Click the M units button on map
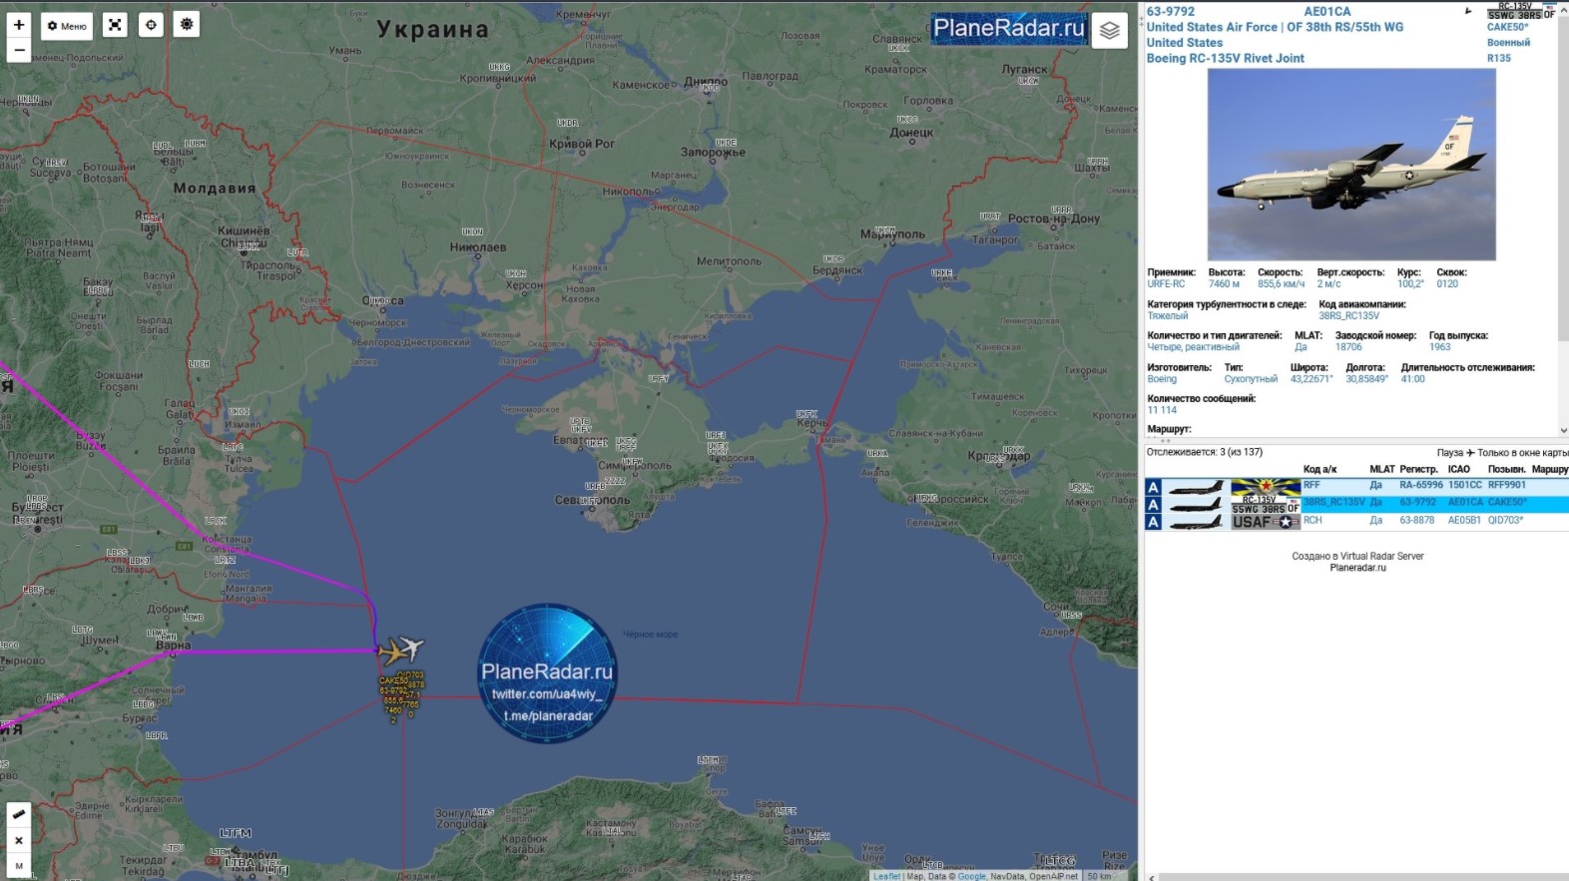Image resolution: width=1569 pixels, height=881 pixels. tap(18, 866)
